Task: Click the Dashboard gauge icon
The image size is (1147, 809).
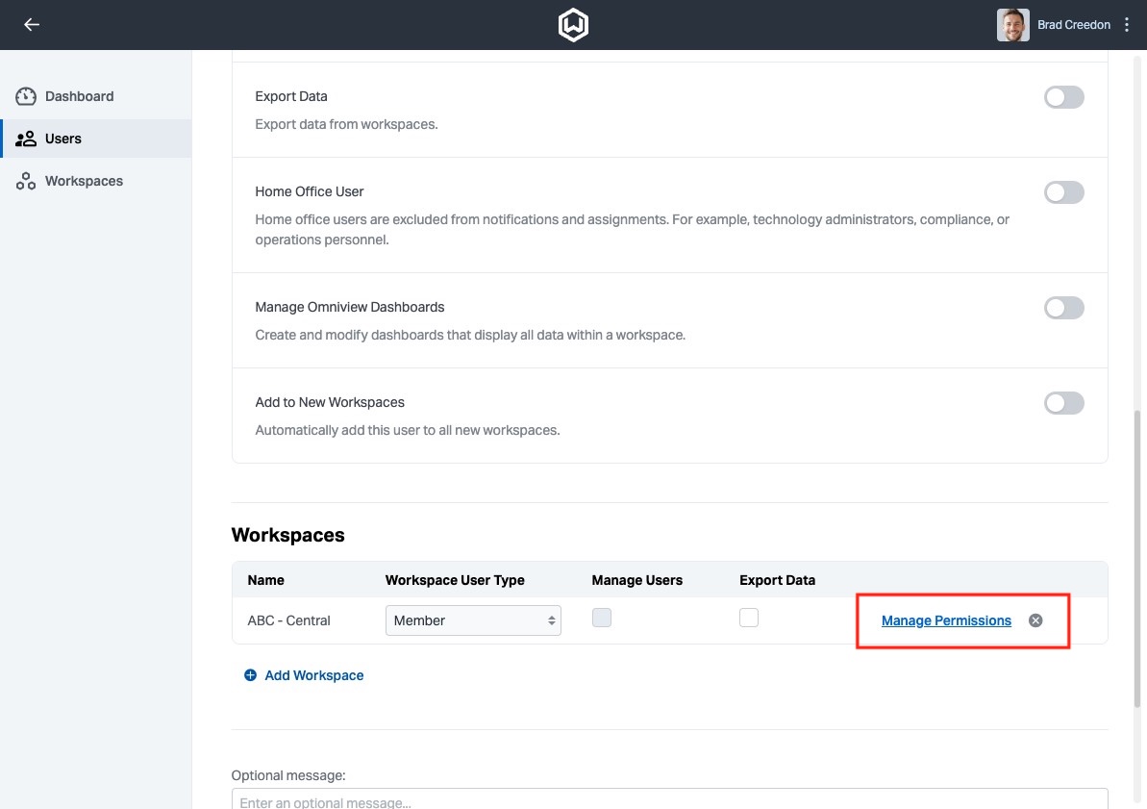Action: pos(26,96)
